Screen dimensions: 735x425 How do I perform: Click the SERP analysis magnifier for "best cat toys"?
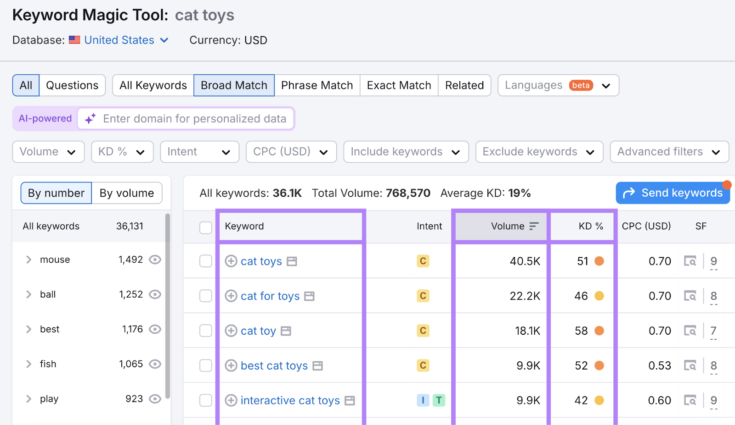coord(691,365)
